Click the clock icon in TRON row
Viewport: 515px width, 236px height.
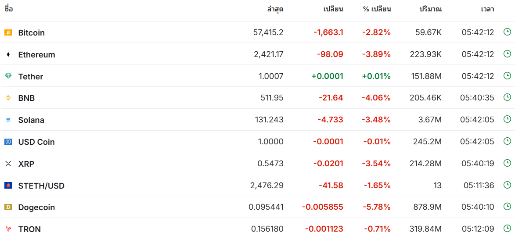click(x=507, y=229)
